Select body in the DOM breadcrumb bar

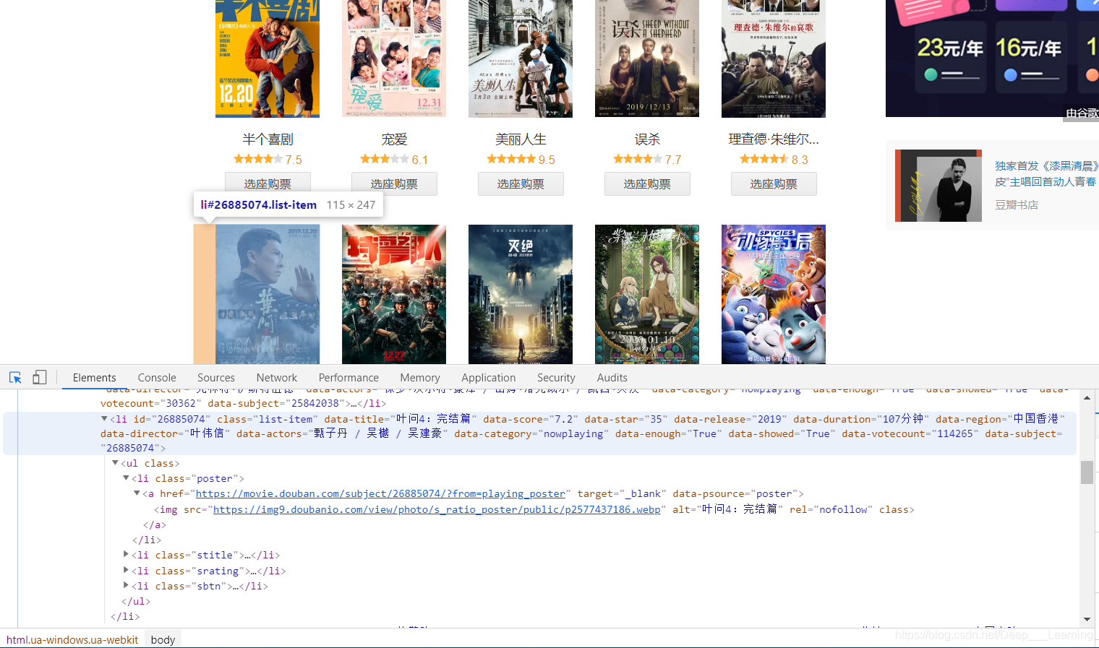click(163, 639)
